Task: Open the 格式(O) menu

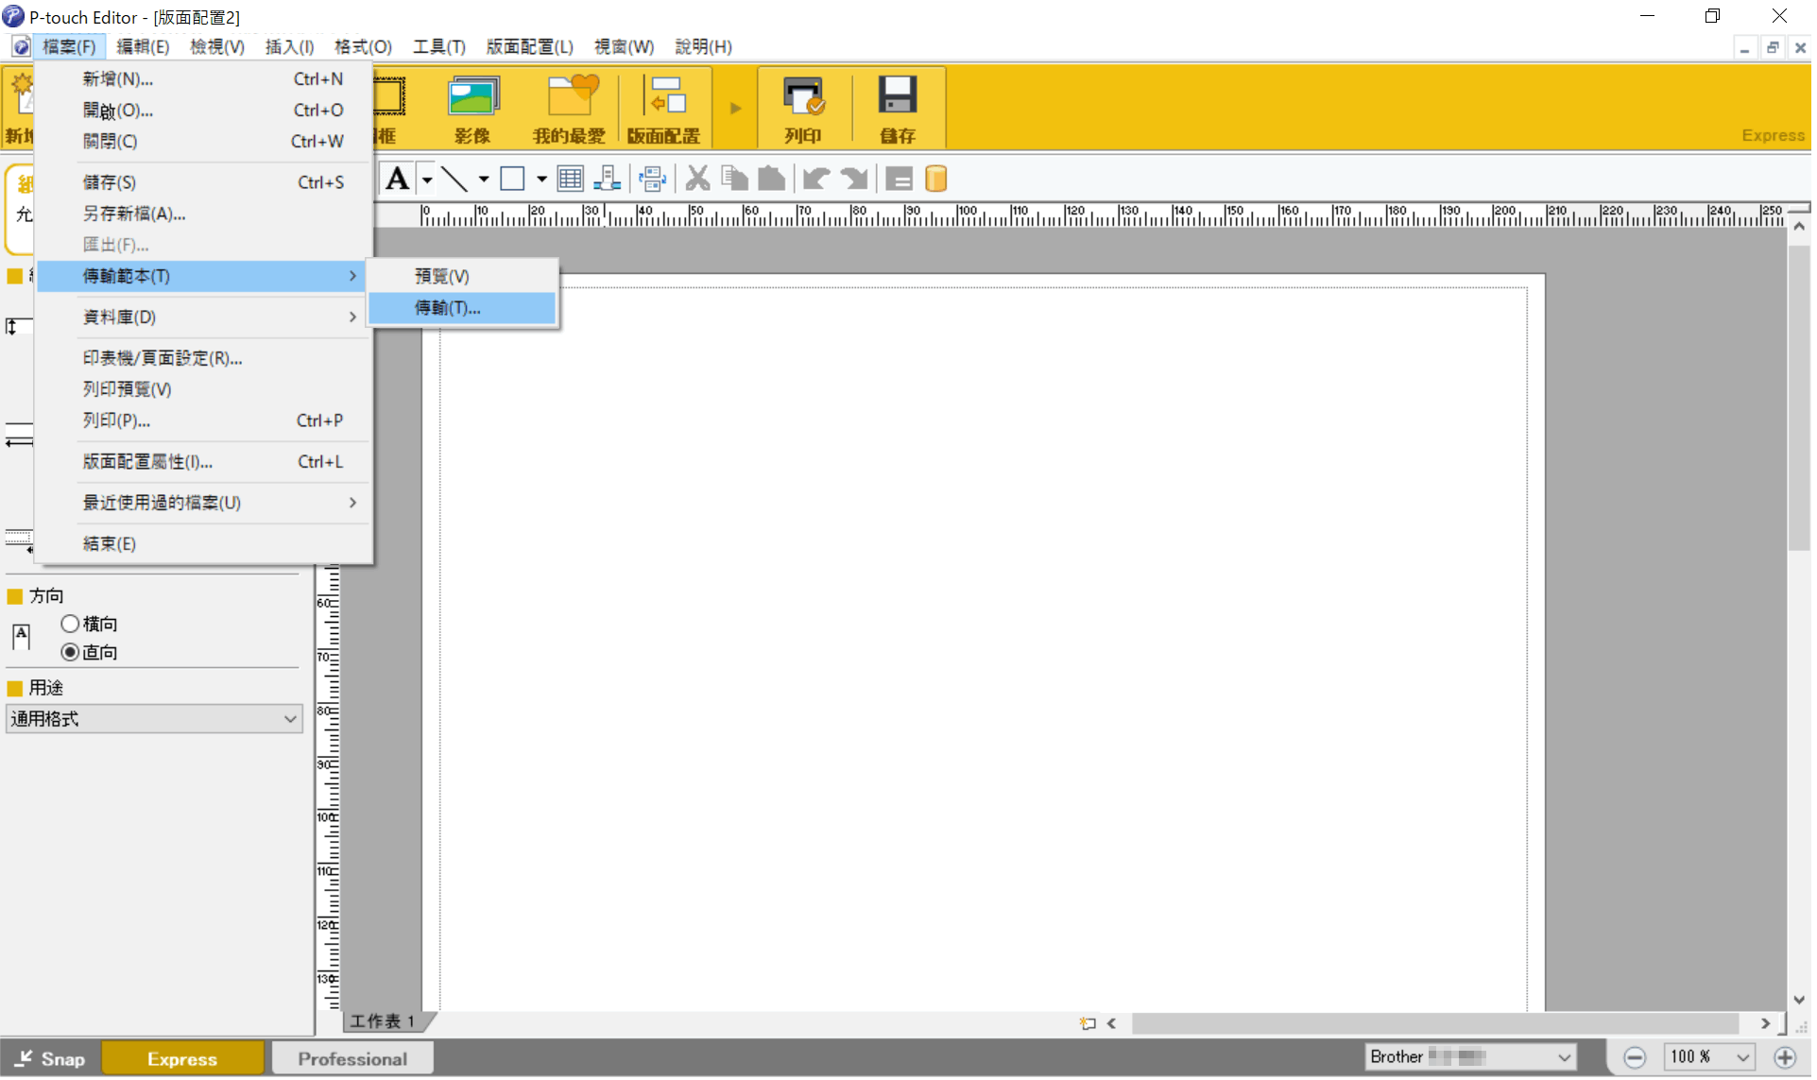Action: pos(364,46)
